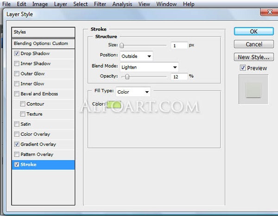Select the Pattern Overlay style label

tap(37, 154)
